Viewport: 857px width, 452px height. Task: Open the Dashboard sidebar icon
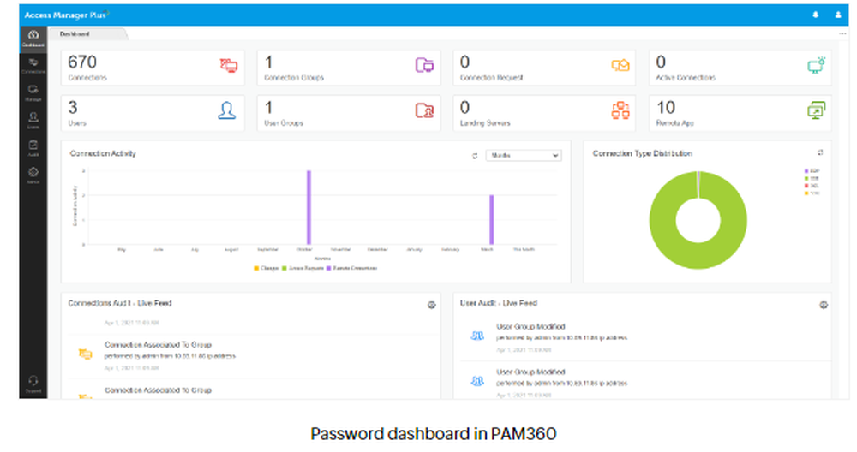(x=33, y=39)
